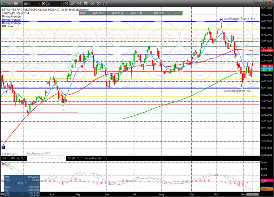Click the green symbol-link bars icon
Image resolution: width=274 pixels, height=197 pixels.
point(3,3)
